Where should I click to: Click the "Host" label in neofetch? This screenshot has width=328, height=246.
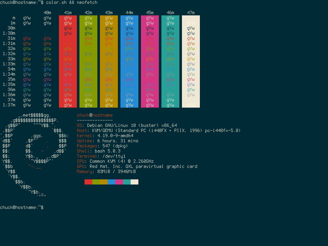point(82,131)
